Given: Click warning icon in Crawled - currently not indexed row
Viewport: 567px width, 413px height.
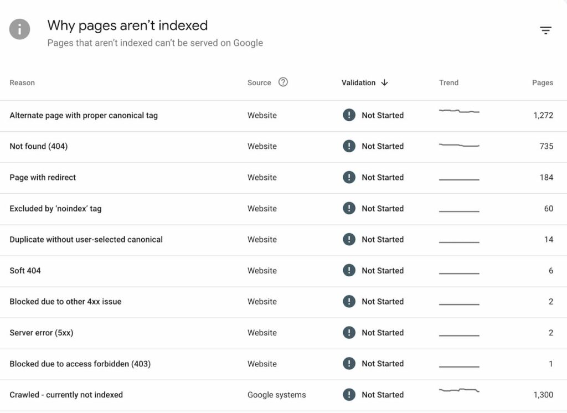Looking at the screenshot, I should point(349,395).
